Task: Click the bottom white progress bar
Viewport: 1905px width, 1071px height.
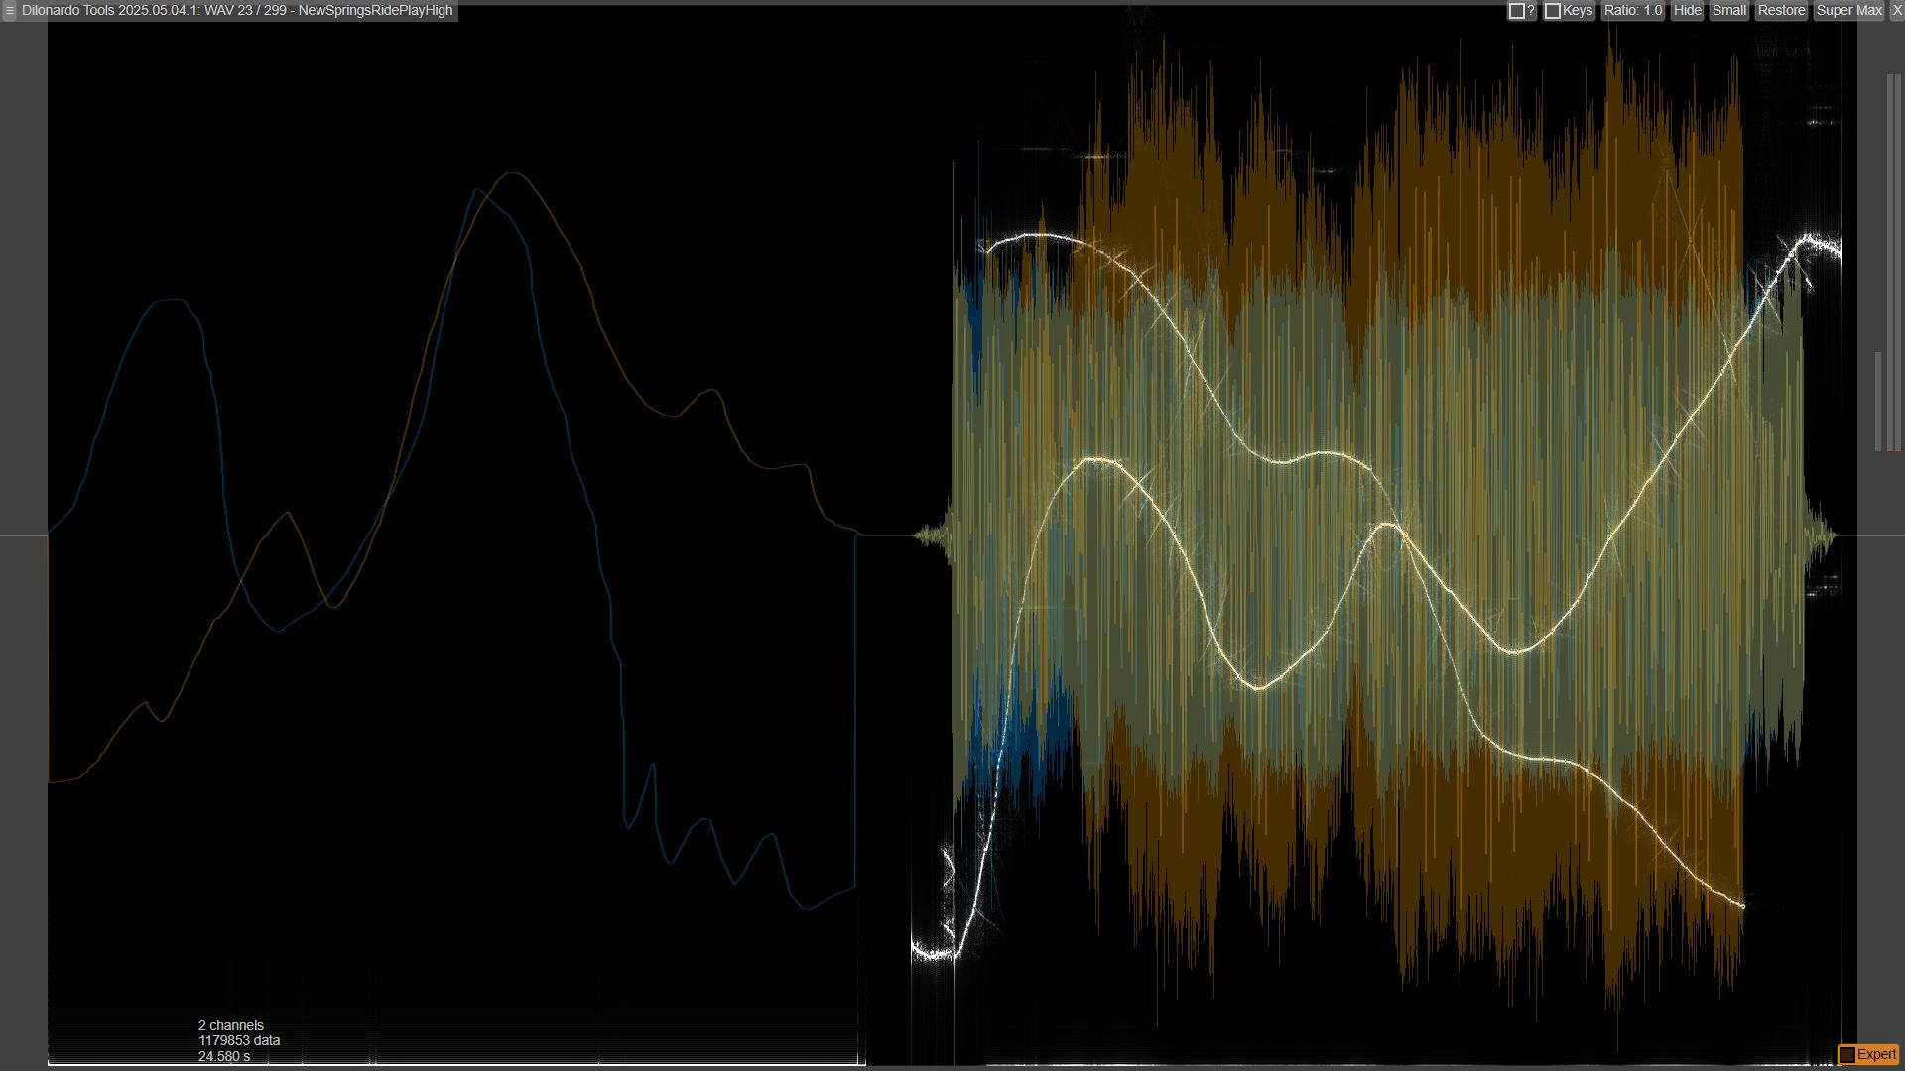Action: (x=456, y=1063)
